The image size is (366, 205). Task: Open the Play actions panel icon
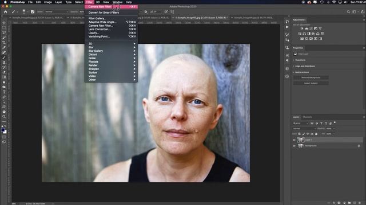pos(287,27)
